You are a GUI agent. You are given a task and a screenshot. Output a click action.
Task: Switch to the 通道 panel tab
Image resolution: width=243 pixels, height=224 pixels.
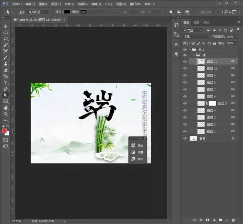pyautogui.click(x=196, y=22)
